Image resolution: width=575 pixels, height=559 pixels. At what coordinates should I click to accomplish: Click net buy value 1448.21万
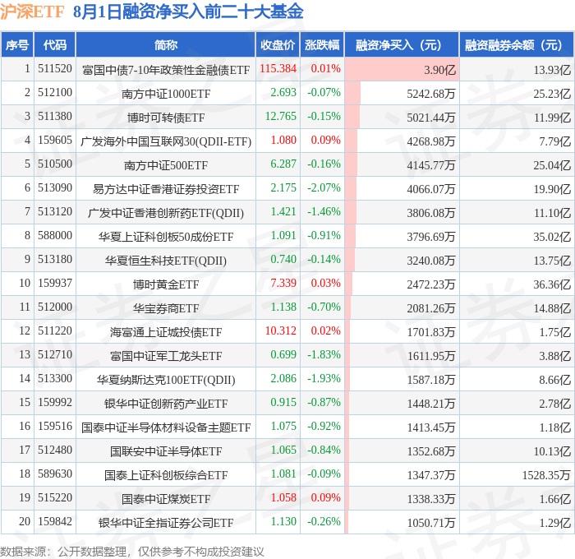click(x=431, y=404)
